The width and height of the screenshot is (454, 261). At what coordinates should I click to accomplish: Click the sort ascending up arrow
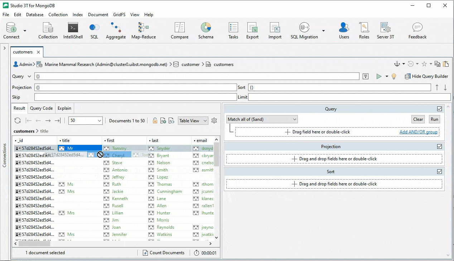tap(437, 87)
